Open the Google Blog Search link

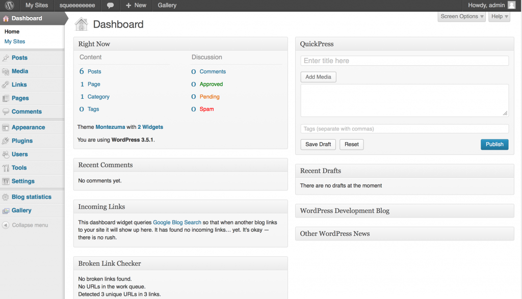coord(177,223)
